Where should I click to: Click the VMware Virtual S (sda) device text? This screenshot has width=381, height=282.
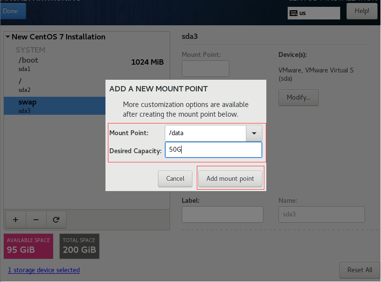316,74
